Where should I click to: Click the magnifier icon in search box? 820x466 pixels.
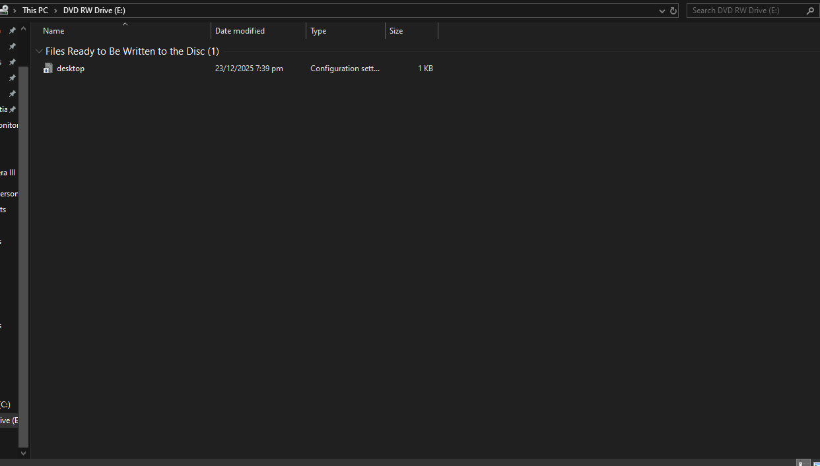click(x=810, y=11)
